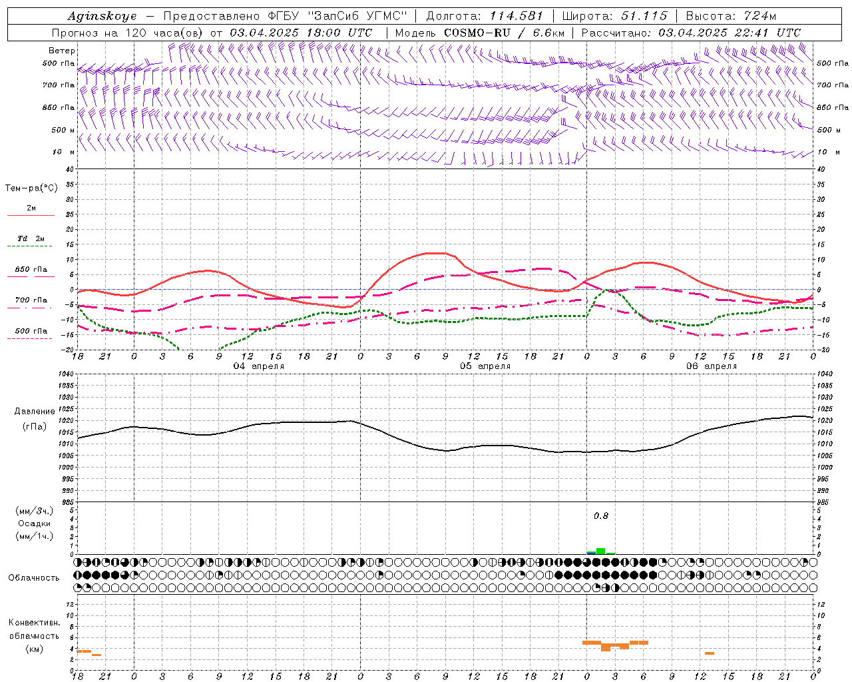852x682 pixels.
Task: Select the 'Модель COSMO-RU / 6.6км' label
Action: pyautogui.click(x=479, y=33)
